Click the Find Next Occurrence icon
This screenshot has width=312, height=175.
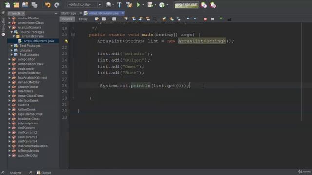(141, 19)
